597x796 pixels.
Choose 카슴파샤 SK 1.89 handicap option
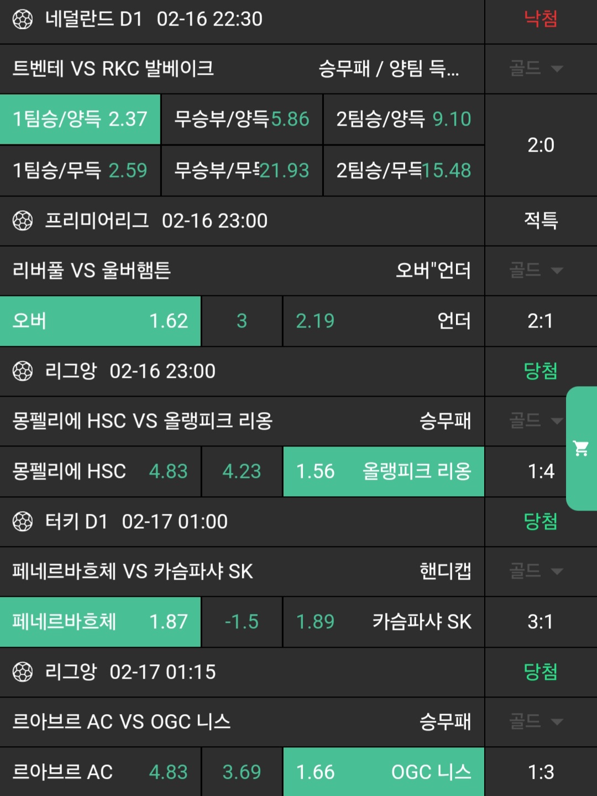point(384,622)
